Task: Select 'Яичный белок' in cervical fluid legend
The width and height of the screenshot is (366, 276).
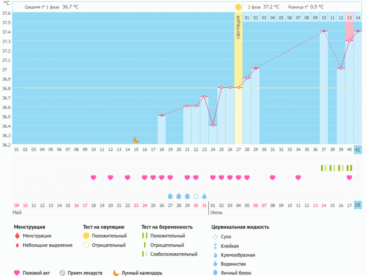Action: [x=215, y=273]
